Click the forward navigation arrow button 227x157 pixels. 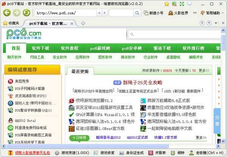point(17,13)
